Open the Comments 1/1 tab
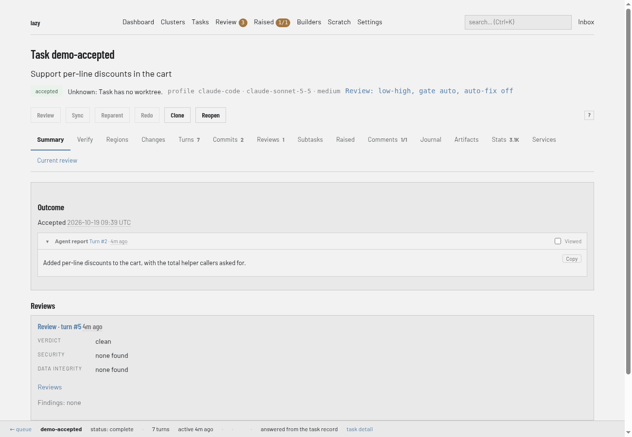Screen dimensions: 632x437 [x=387, y=140]
